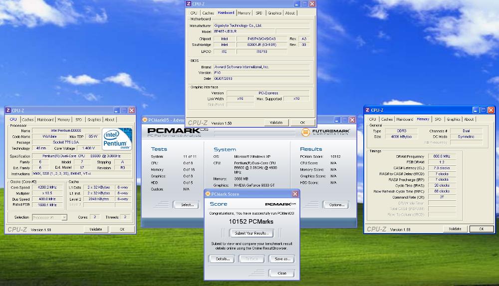Click 10152 PCMark Score value in Results
This screenshot has height=286, width=499.
coord(335,157)
